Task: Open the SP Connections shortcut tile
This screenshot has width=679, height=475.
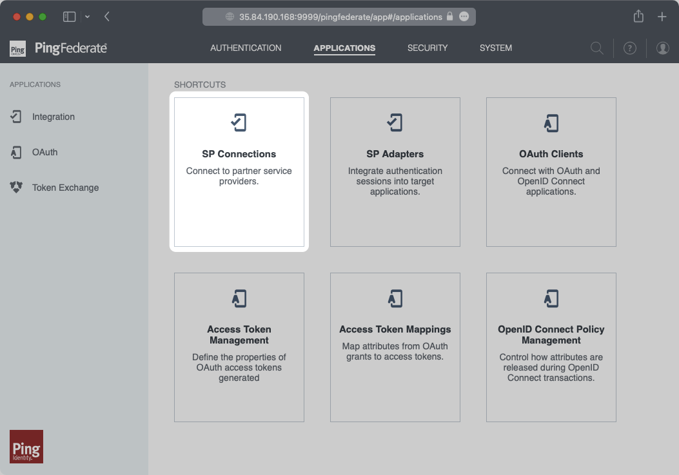Action: (x=239, y=171)
